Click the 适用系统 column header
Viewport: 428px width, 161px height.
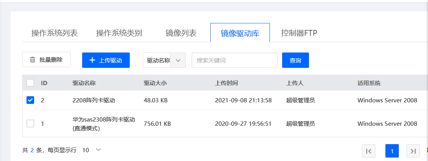369,83
